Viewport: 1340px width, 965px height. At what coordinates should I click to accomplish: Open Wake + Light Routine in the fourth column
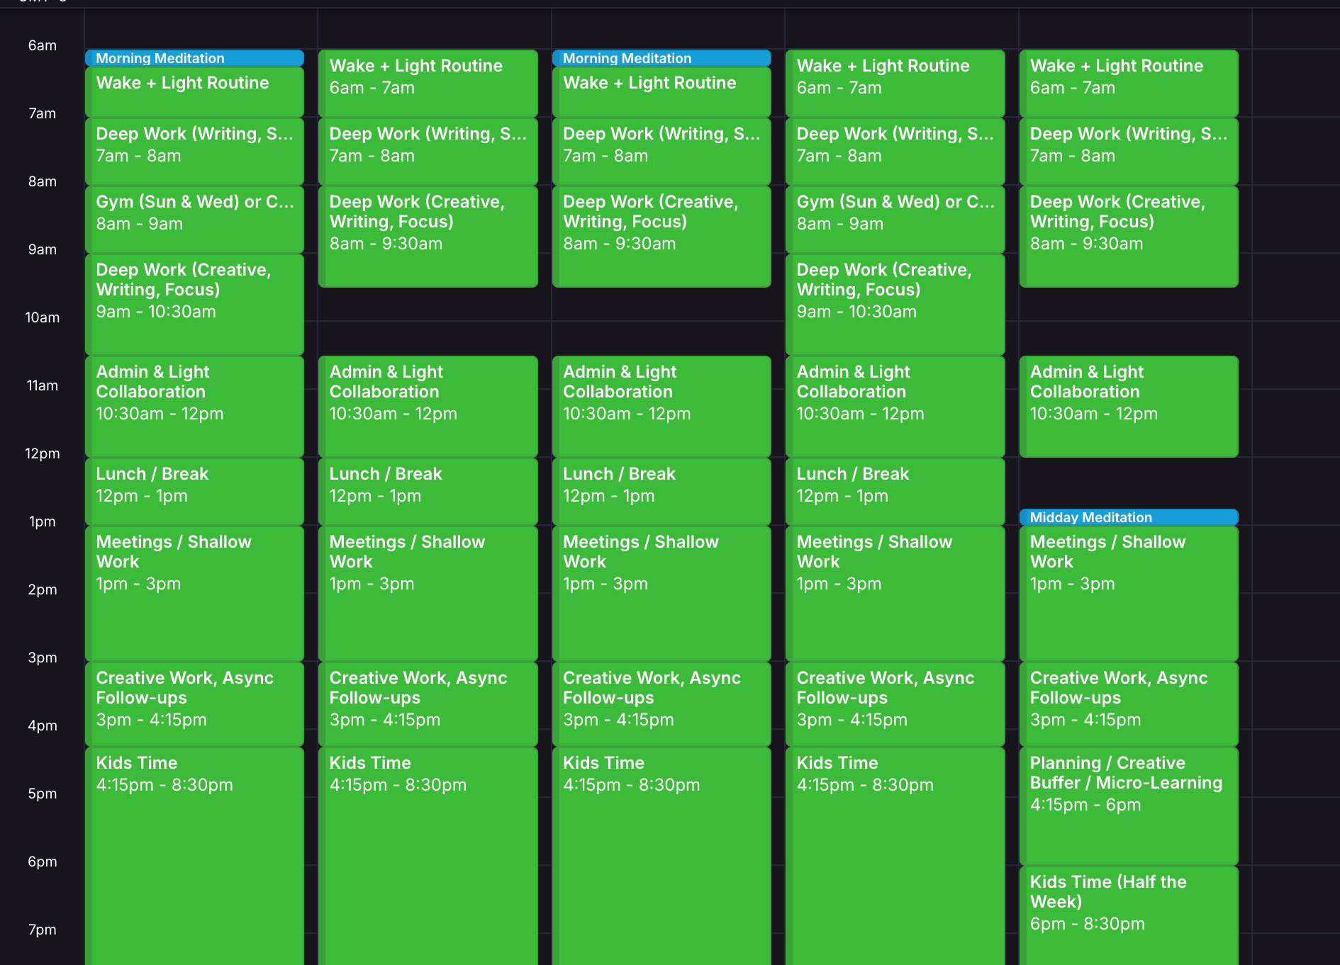click(895, 83)
